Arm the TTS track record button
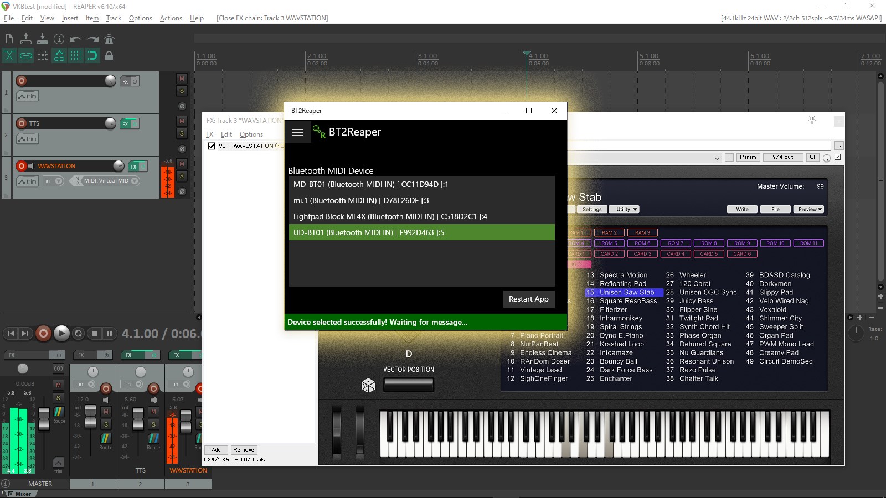 click(x=21, y=123)
